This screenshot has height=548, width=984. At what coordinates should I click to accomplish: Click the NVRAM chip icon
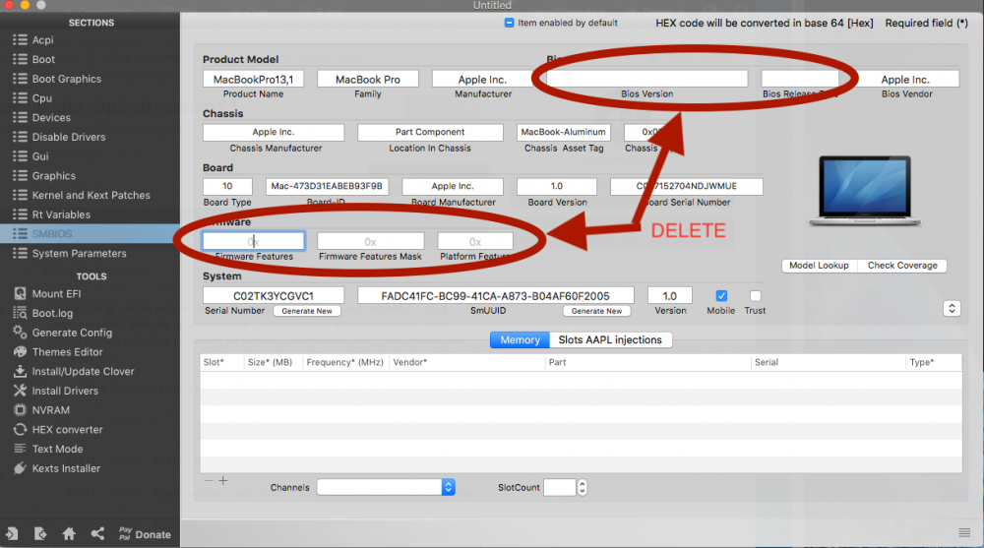tap(20, 410)
